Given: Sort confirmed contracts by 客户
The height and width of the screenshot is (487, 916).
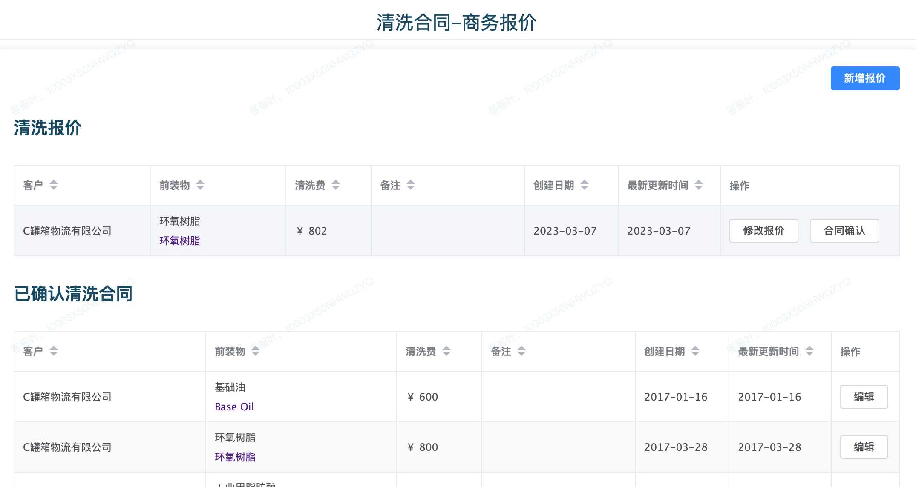Looking at the screenshot, I should coord(53,351).
